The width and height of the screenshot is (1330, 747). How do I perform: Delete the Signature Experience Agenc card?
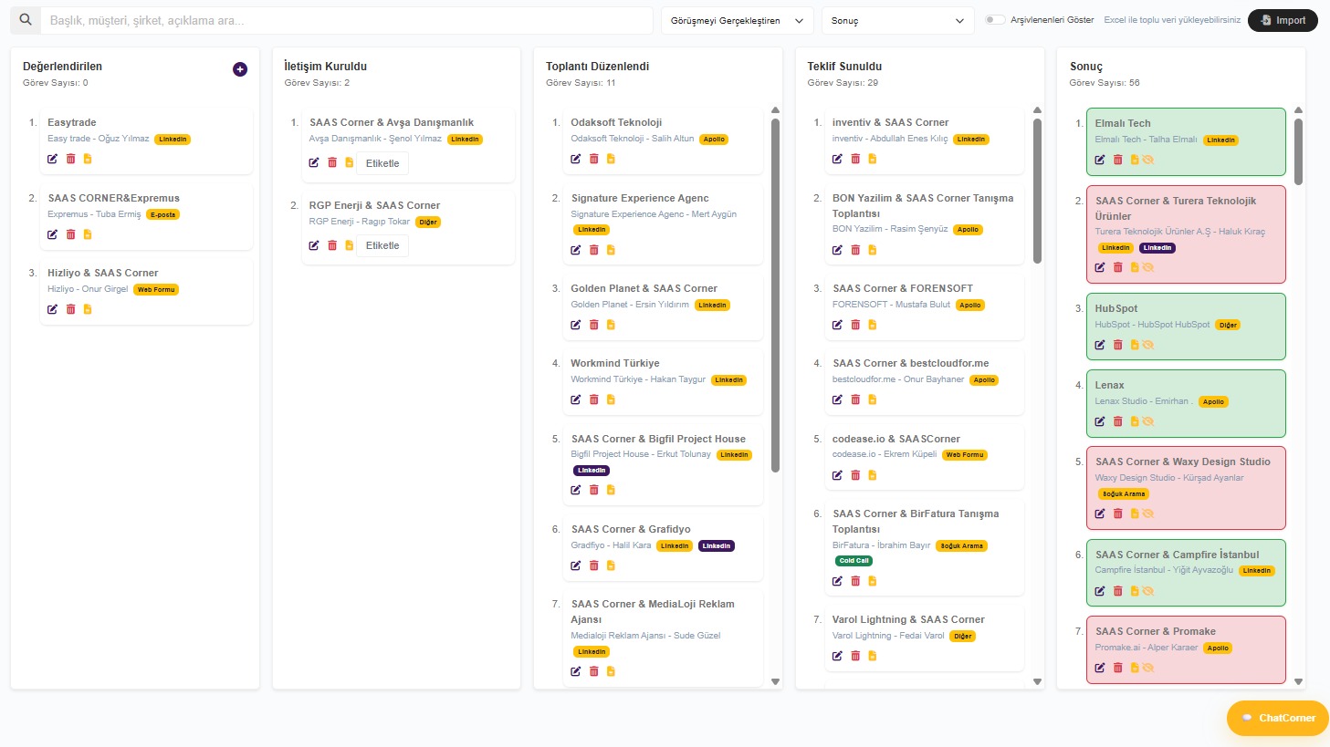point(593,250)
